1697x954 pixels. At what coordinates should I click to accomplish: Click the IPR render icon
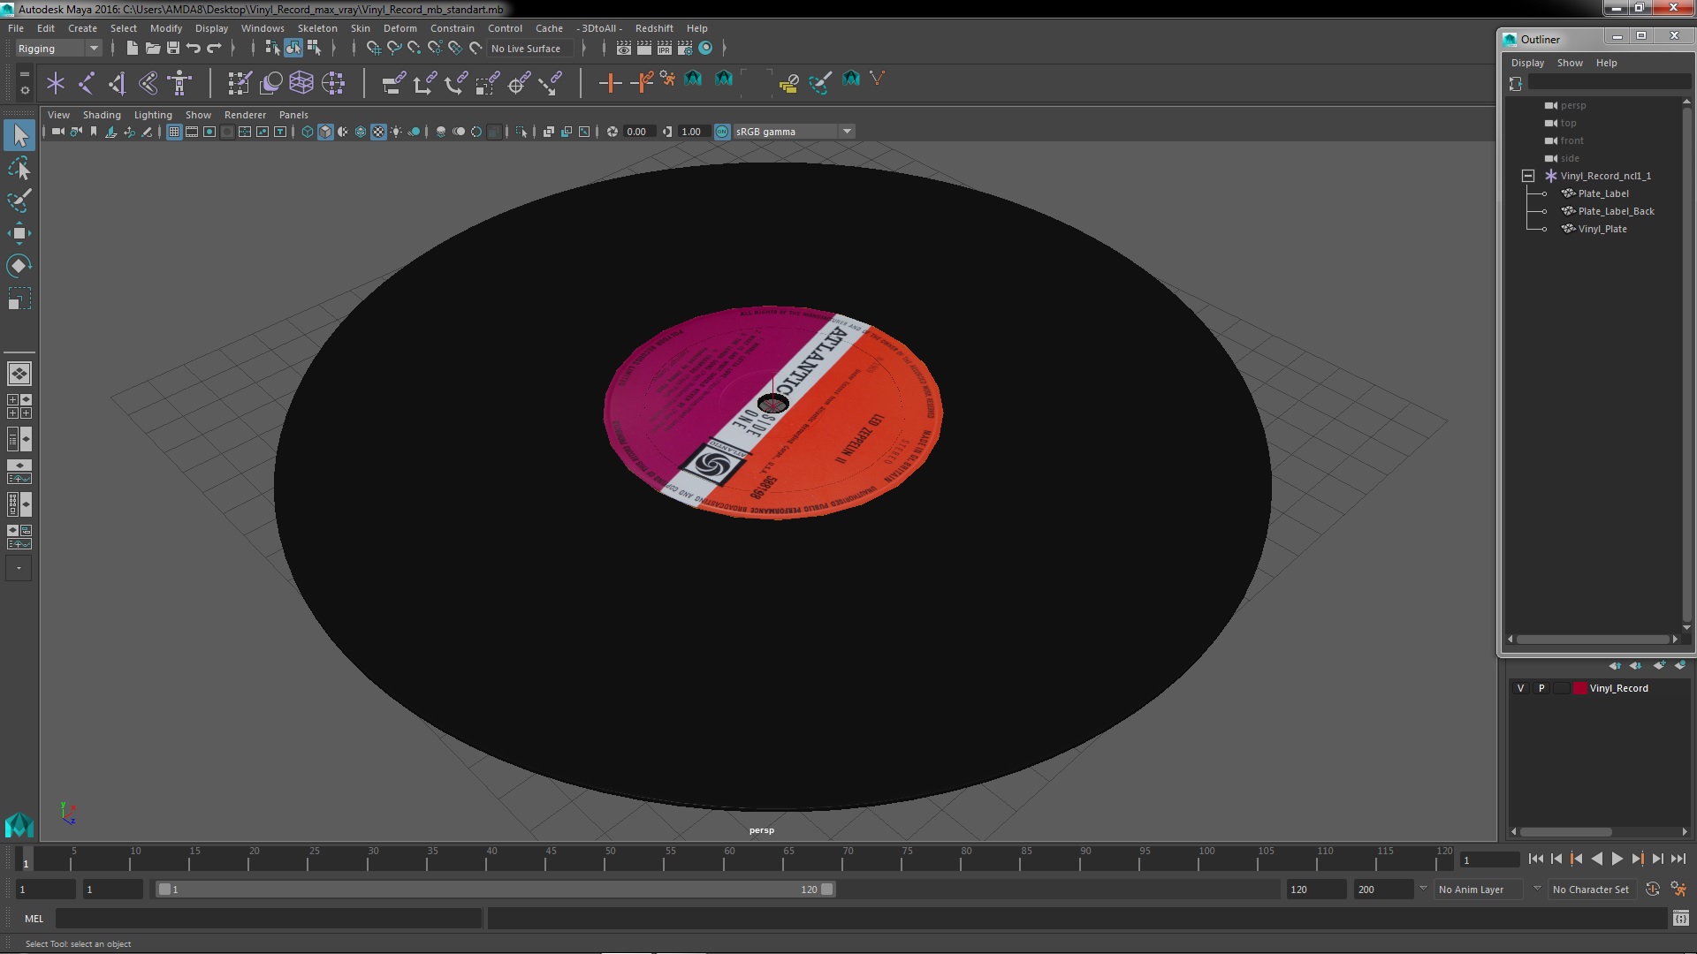(x=664, y=48)
